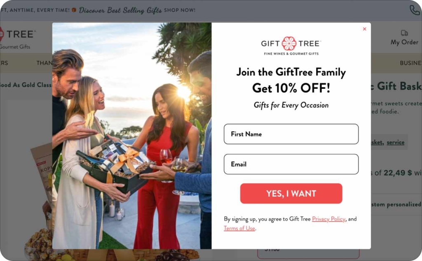Viewport: 422px width, 261px height.
Task: Open the BUSINESS menu item
Action: point(411,63)
